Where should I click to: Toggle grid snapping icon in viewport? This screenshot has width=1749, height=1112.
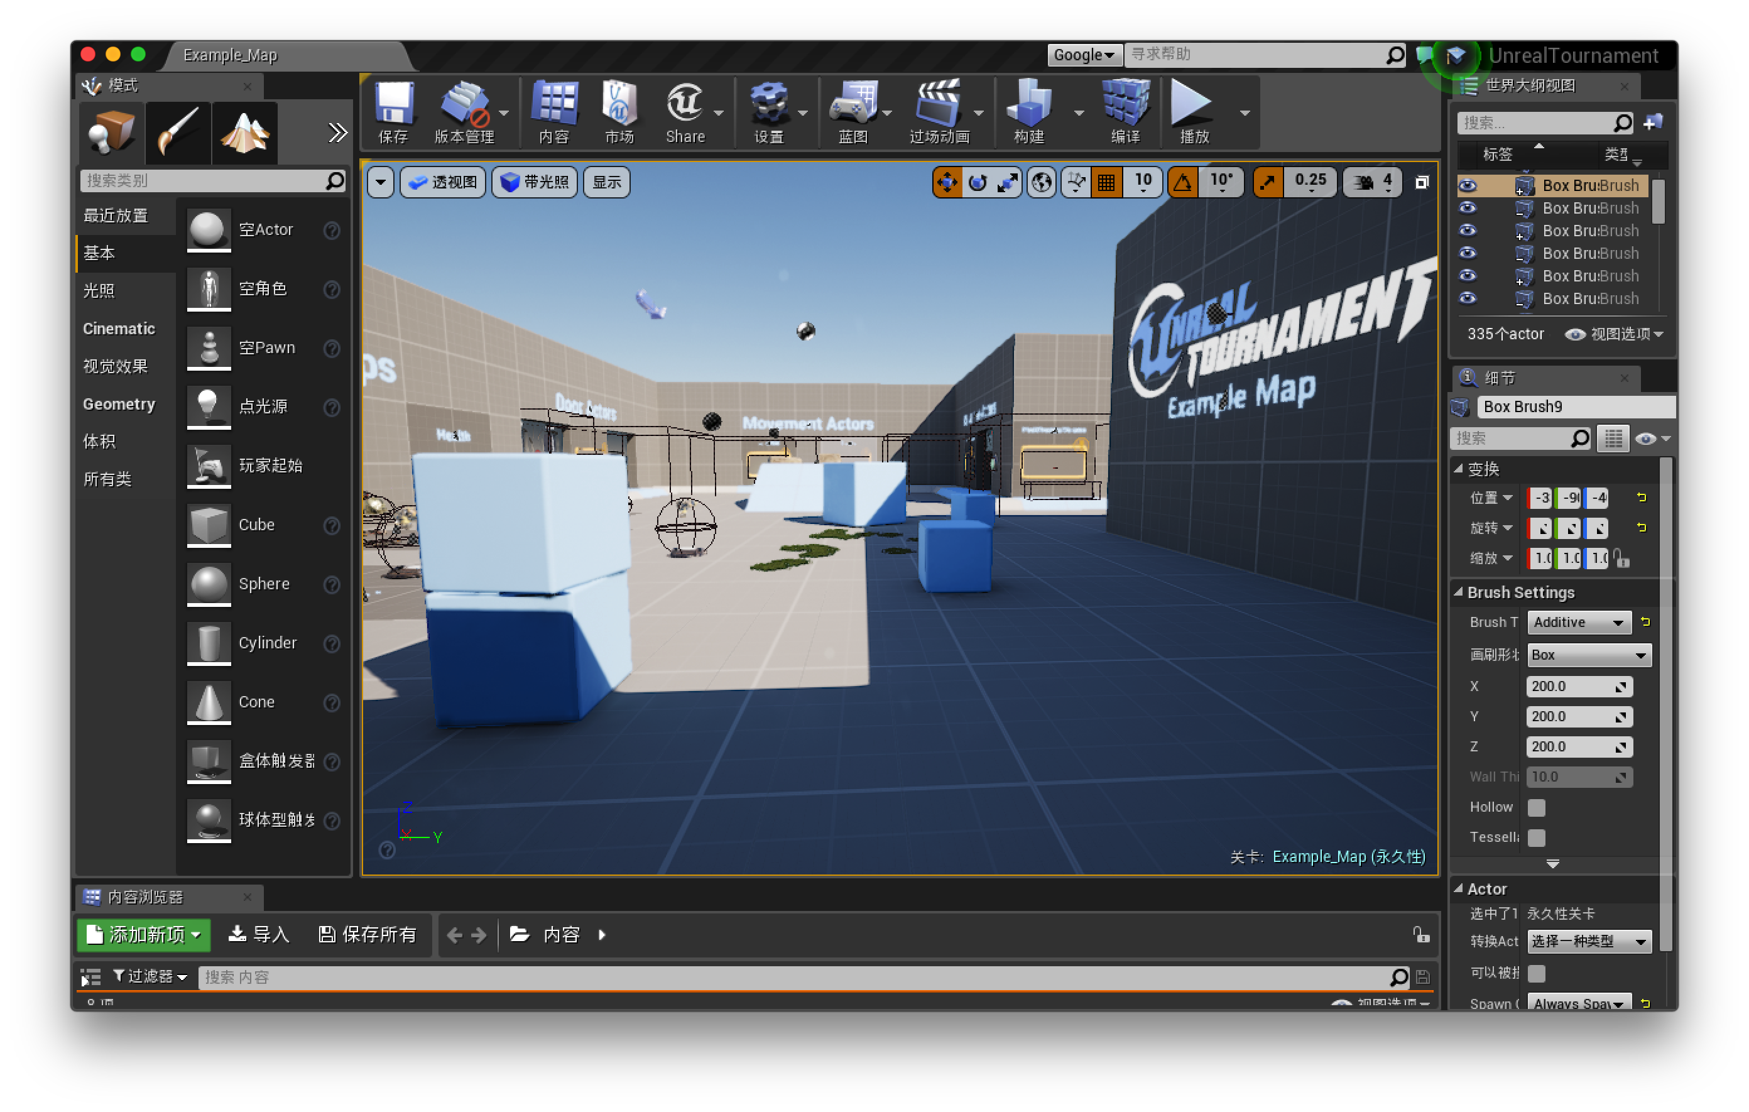[1106, 182]
